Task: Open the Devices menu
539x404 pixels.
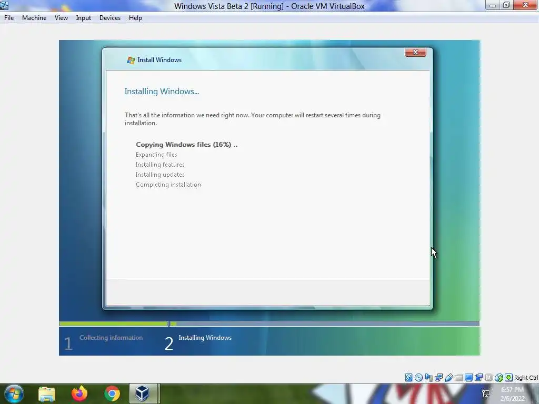Action: click(x=110, y=18)
